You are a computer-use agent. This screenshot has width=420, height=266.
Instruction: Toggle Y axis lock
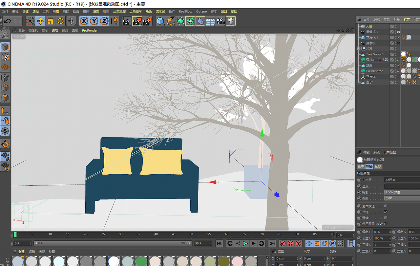pyautogui.click(x=94, y=21)
